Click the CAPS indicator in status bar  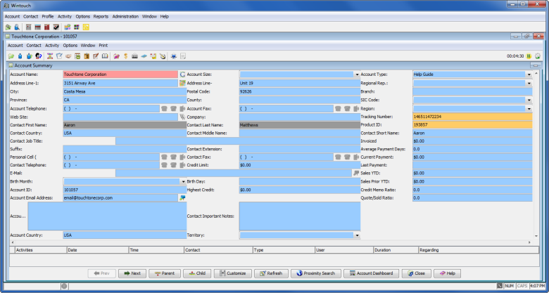(522, 286)
